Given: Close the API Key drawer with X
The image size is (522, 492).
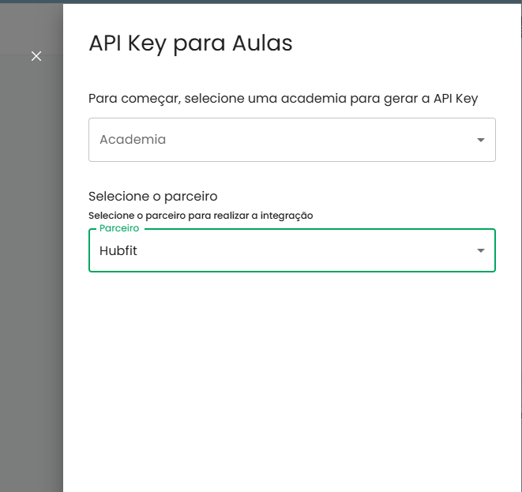Looking at the screenshot, I should point(36,56).
